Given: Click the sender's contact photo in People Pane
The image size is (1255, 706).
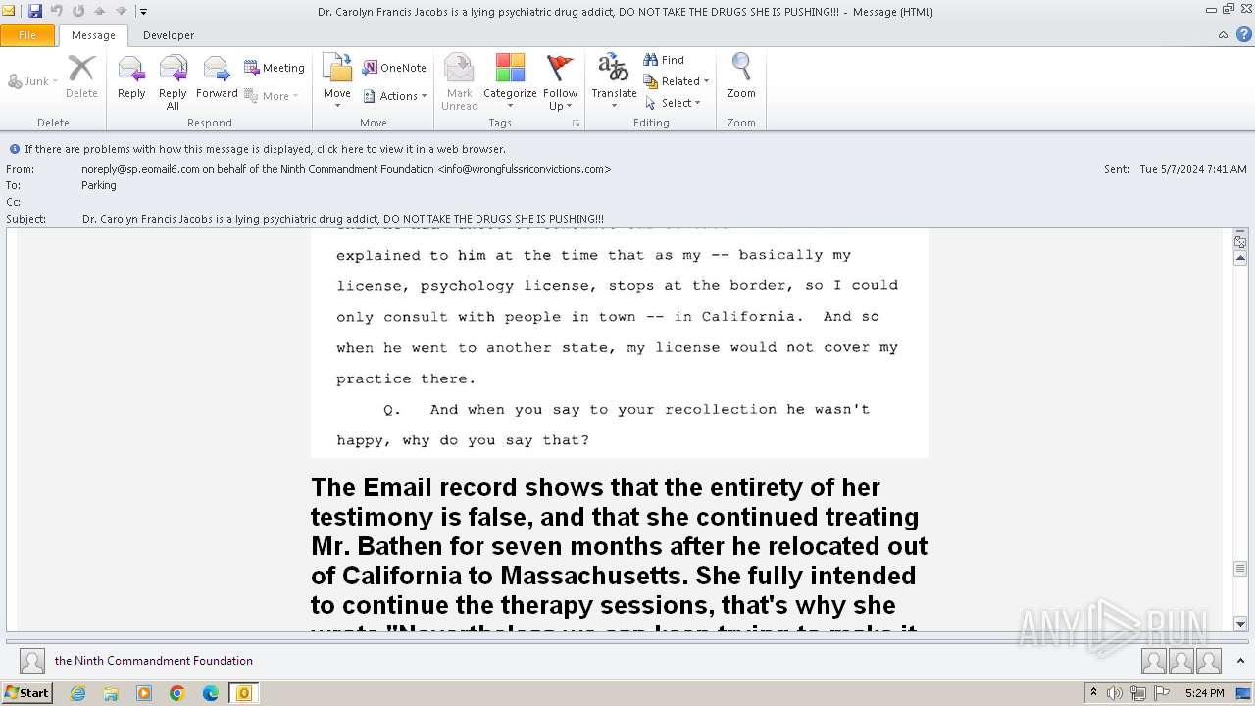Looking at the screenshot, I should click(32, 661).
